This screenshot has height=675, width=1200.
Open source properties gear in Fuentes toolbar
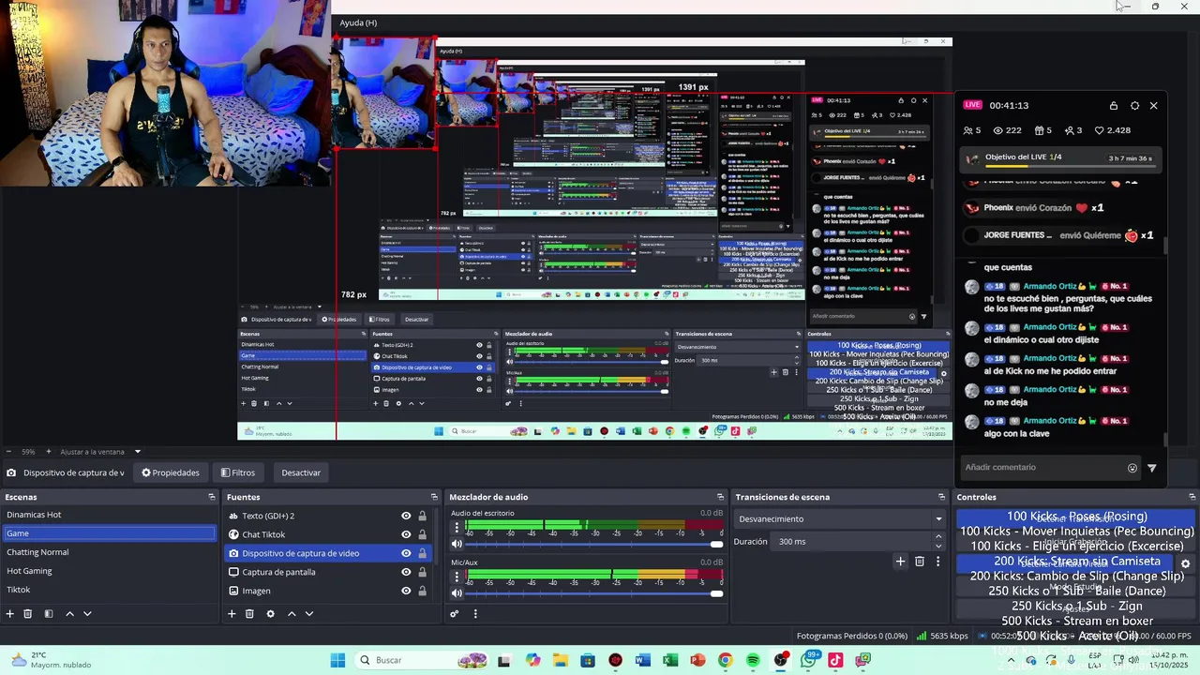pyautogui.click(x=270, y=614)
